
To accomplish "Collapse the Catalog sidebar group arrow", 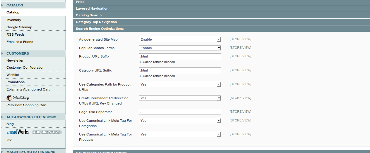I will pos(2,5).
